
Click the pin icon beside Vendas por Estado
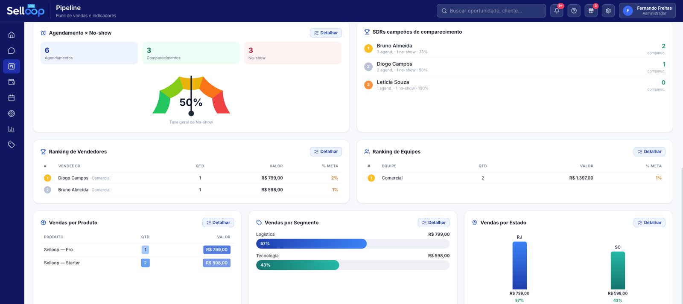click(x=474, y=223)
